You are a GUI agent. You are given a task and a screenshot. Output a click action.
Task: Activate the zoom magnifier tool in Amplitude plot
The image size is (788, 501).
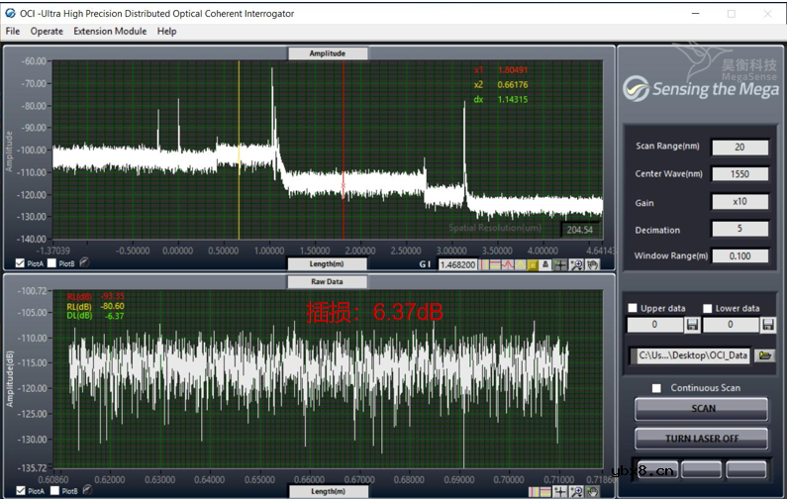click(x=576, y=264)
